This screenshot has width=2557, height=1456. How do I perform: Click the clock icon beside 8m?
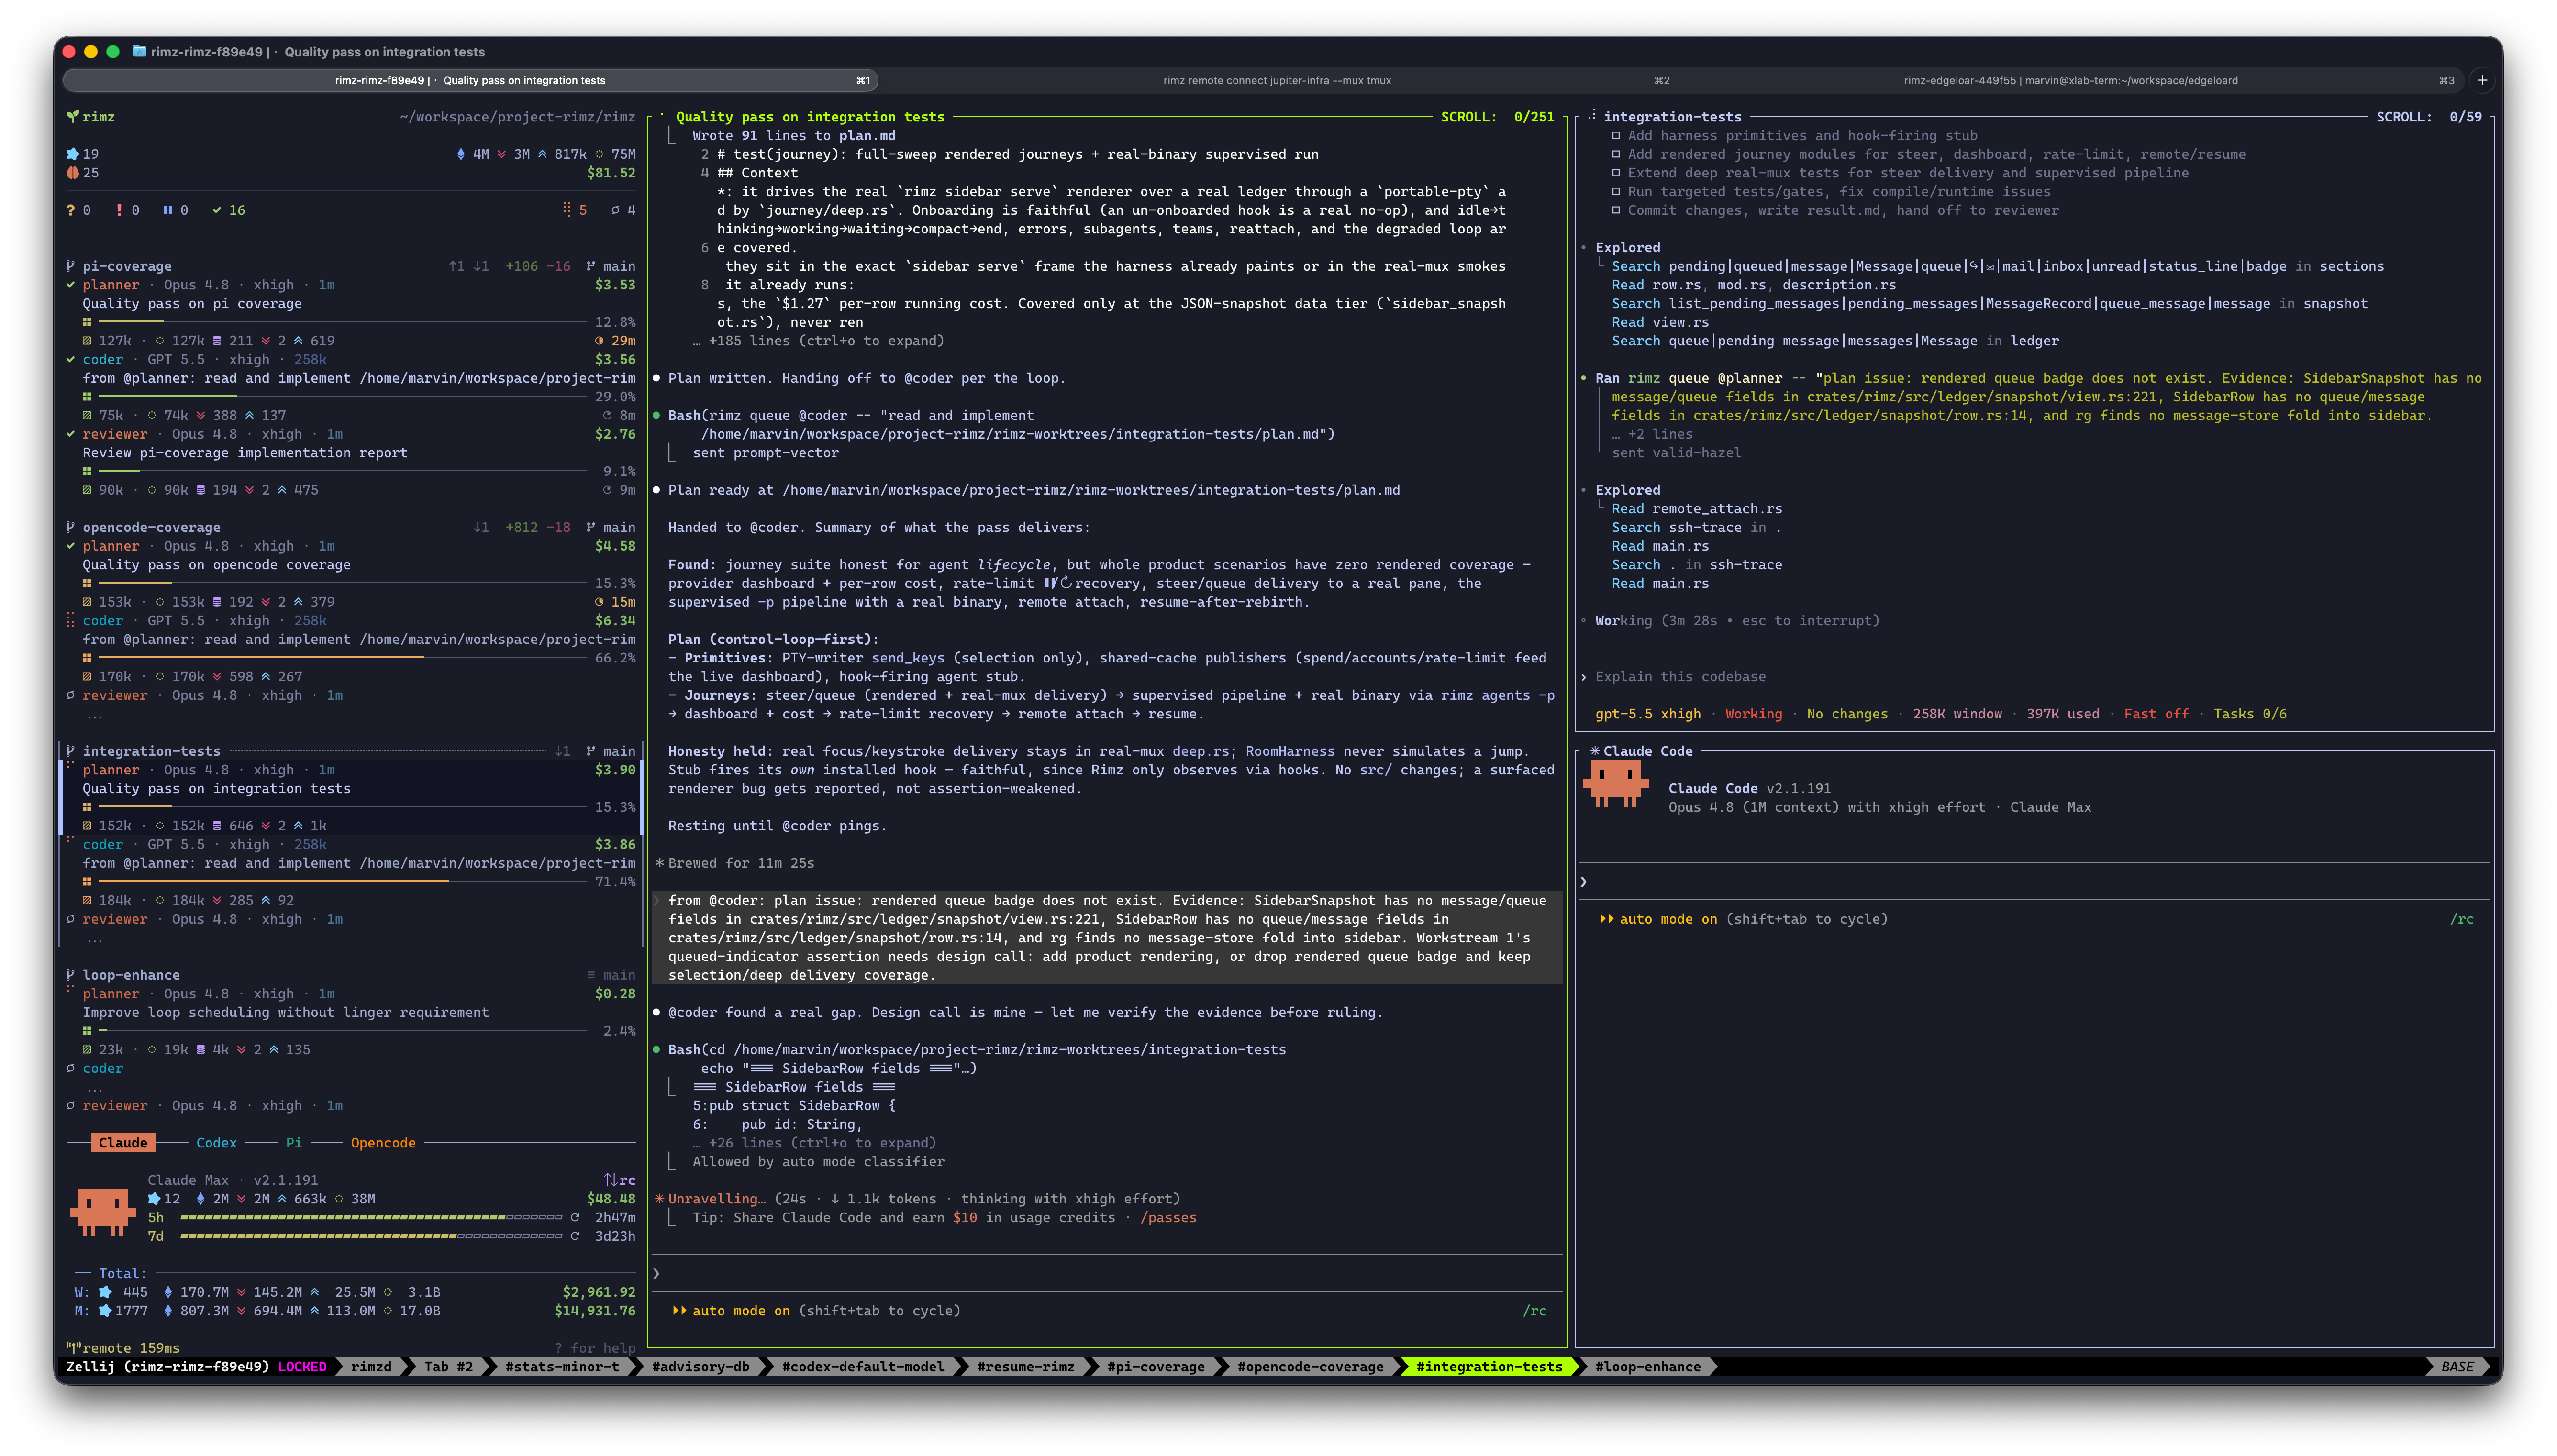(607, 415)
